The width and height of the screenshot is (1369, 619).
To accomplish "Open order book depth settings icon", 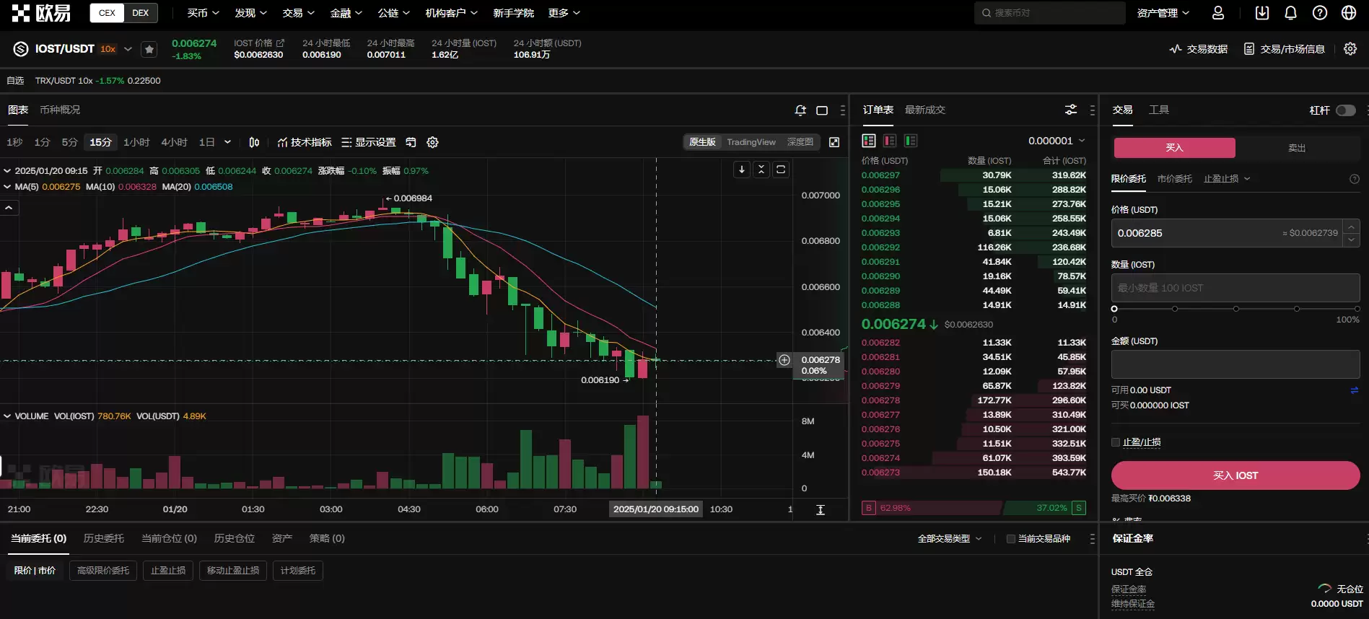I will click(1071, 110).
